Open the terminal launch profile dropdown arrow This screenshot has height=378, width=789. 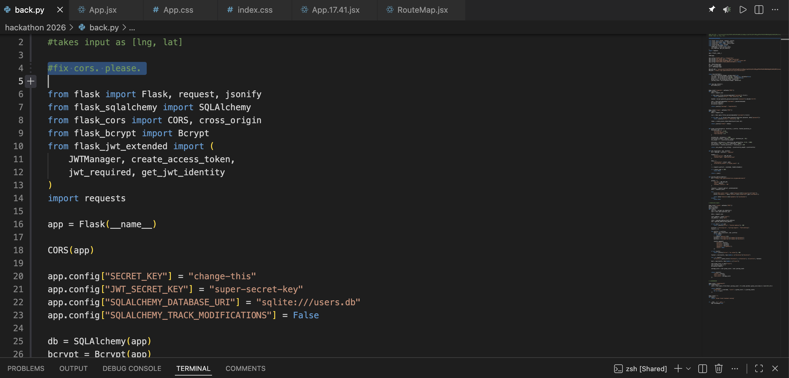point(688,368)
